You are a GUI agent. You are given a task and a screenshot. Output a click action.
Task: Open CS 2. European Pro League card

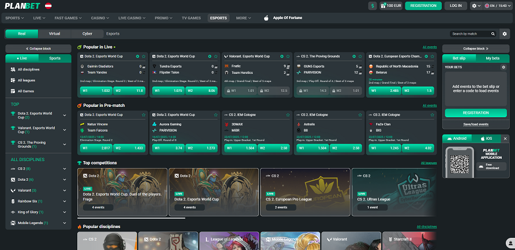click(x=305, y=192)
